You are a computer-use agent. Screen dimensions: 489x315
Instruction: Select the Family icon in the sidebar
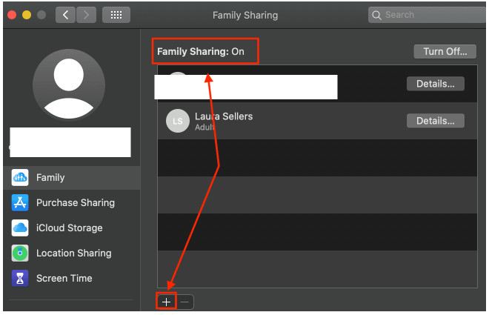[x=21, y=177]
